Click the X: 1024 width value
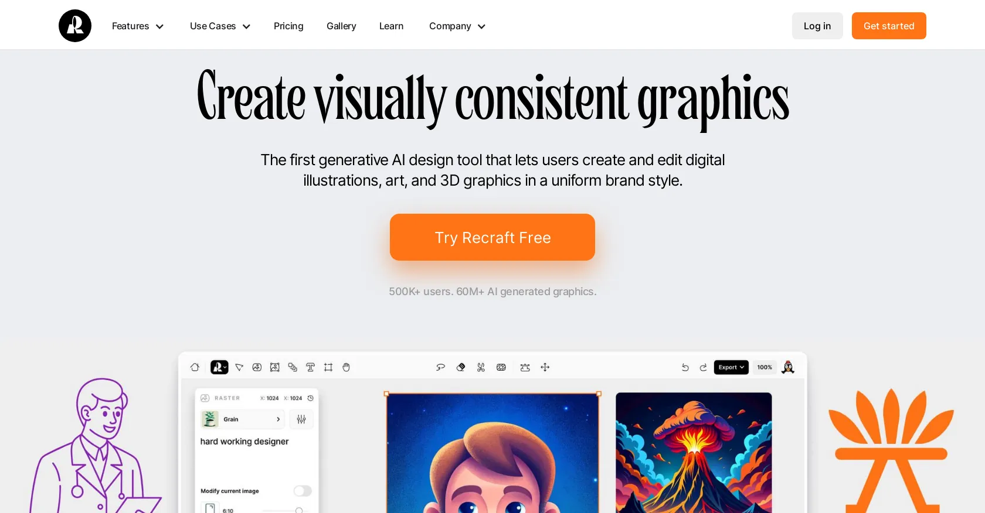This screenshot has width=985, height=513. click(270, 398)
